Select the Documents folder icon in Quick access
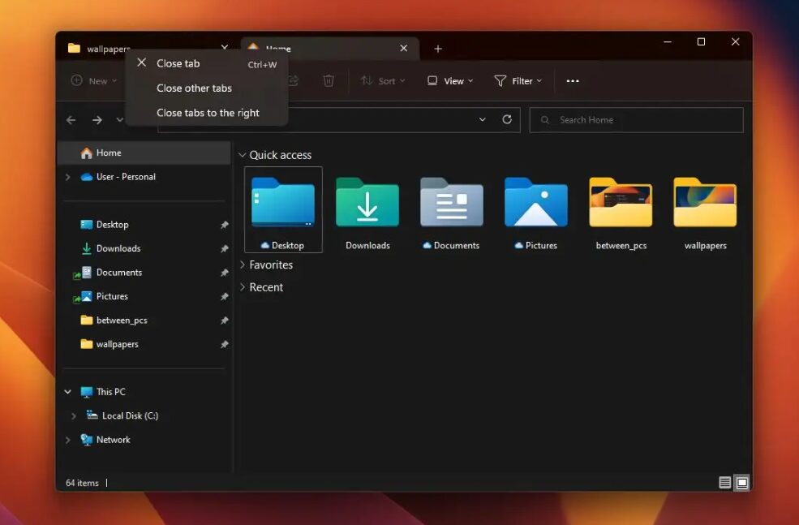Viewport: 799px width, 525px height. [x=451, y=203]
